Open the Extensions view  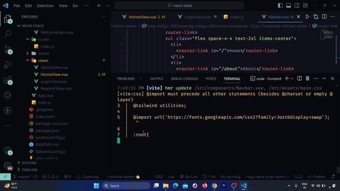[8, 80]
